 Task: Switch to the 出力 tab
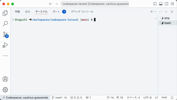tap(28, 12)
